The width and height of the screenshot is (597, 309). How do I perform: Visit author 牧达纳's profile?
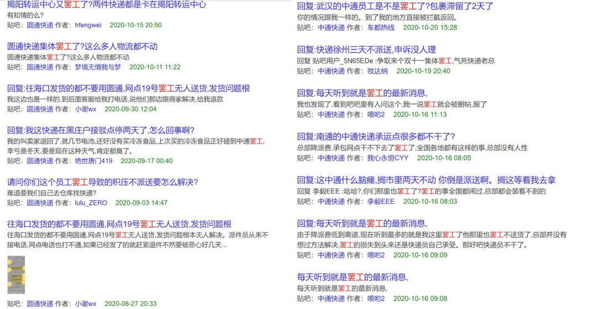(x=378, y=71)
